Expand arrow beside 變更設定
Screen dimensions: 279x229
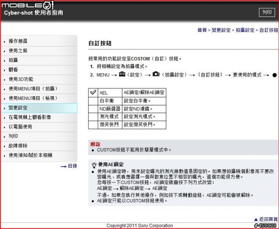(x=5, y=108)
